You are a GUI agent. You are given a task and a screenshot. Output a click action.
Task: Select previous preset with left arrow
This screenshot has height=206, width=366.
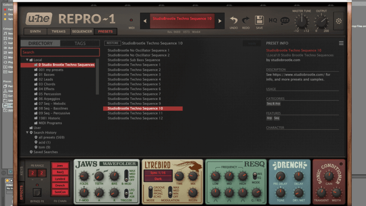(x=145, y=21)
